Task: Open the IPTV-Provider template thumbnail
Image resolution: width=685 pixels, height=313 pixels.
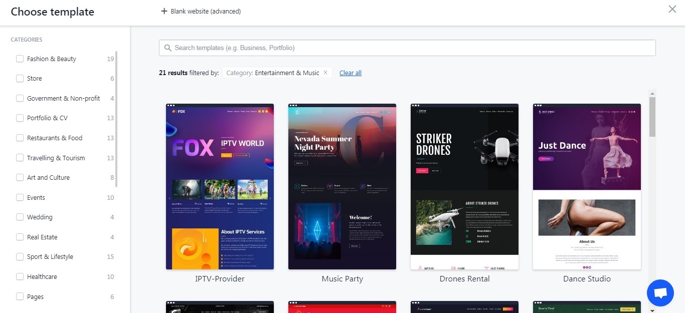Action: point(220,186)
